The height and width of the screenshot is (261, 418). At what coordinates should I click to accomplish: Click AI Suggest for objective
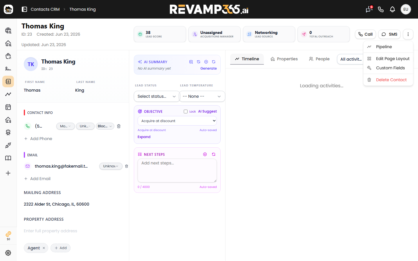207,111
